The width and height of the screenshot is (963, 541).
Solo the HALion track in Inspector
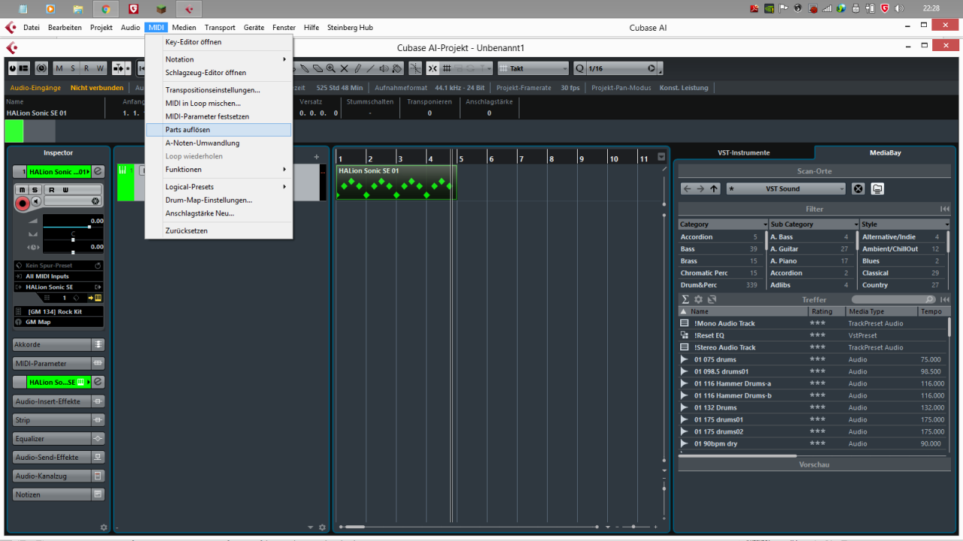[35, 189]
